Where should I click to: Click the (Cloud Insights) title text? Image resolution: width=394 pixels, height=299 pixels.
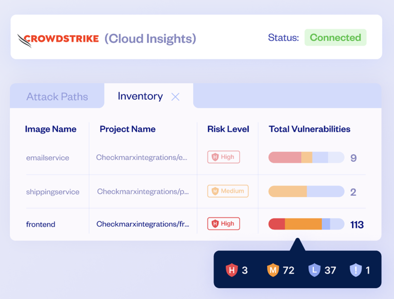(x=150, y=39)
